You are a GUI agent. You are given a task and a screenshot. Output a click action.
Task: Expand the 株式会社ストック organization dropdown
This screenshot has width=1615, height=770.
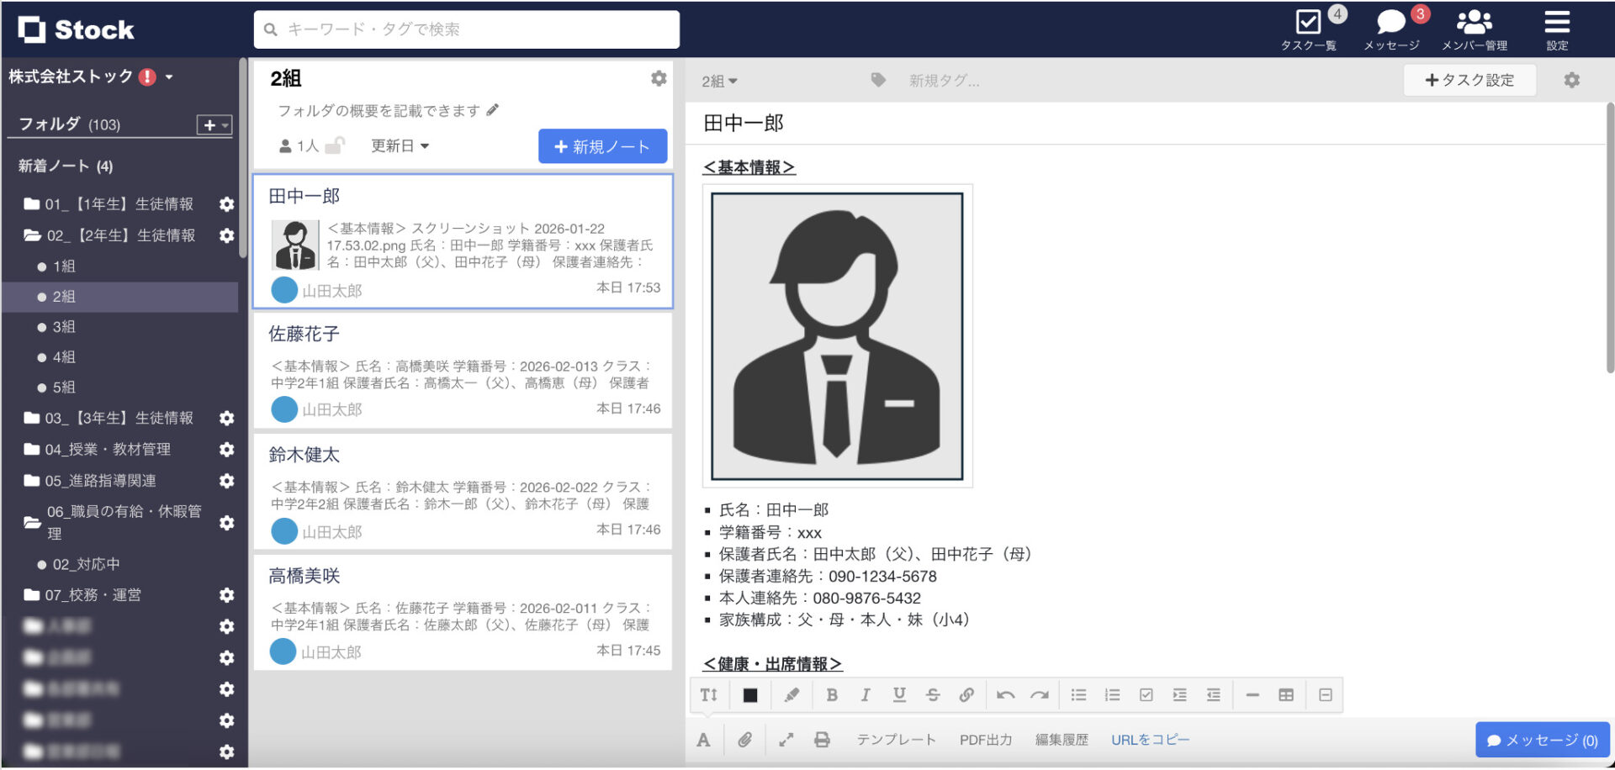171,76
